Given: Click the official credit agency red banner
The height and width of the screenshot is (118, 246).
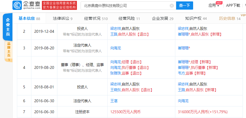Looking at the screenshot, I should [59, 5].
